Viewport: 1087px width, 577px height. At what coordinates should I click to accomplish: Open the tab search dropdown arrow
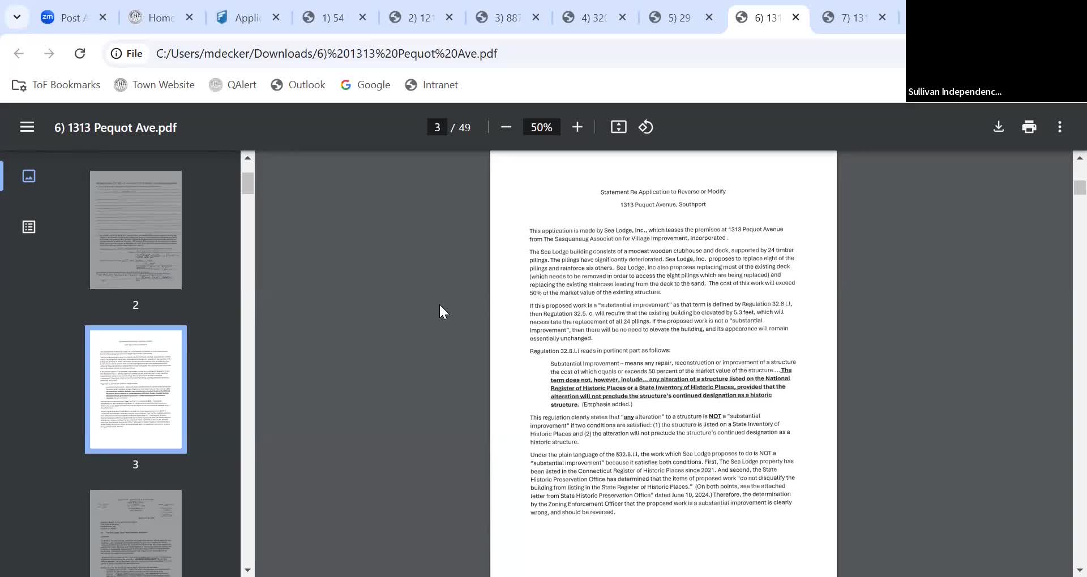pyautogui.click(x=17, y=17)
